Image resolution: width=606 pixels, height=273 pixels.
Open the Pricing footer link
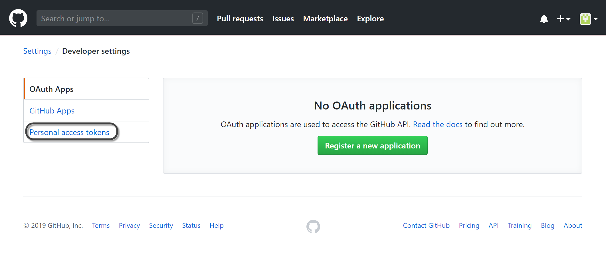coord(469,226)
